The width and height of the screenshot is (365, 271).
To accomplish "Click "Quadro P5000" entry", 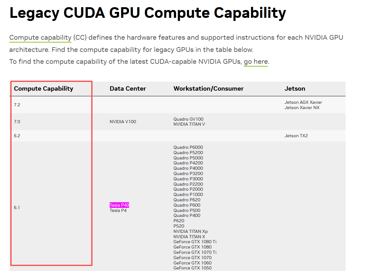I will pos(188,158).
